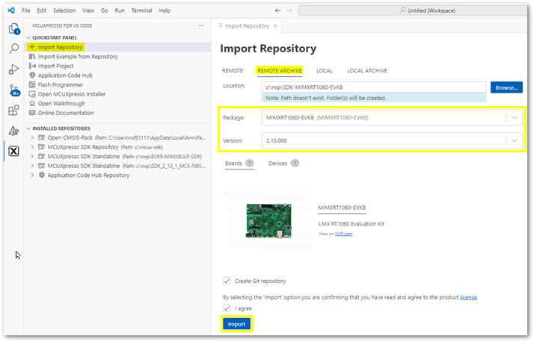Expand the Open-CMSIS-Pack tree node
The image size is (534, 342).
point(32,137)
